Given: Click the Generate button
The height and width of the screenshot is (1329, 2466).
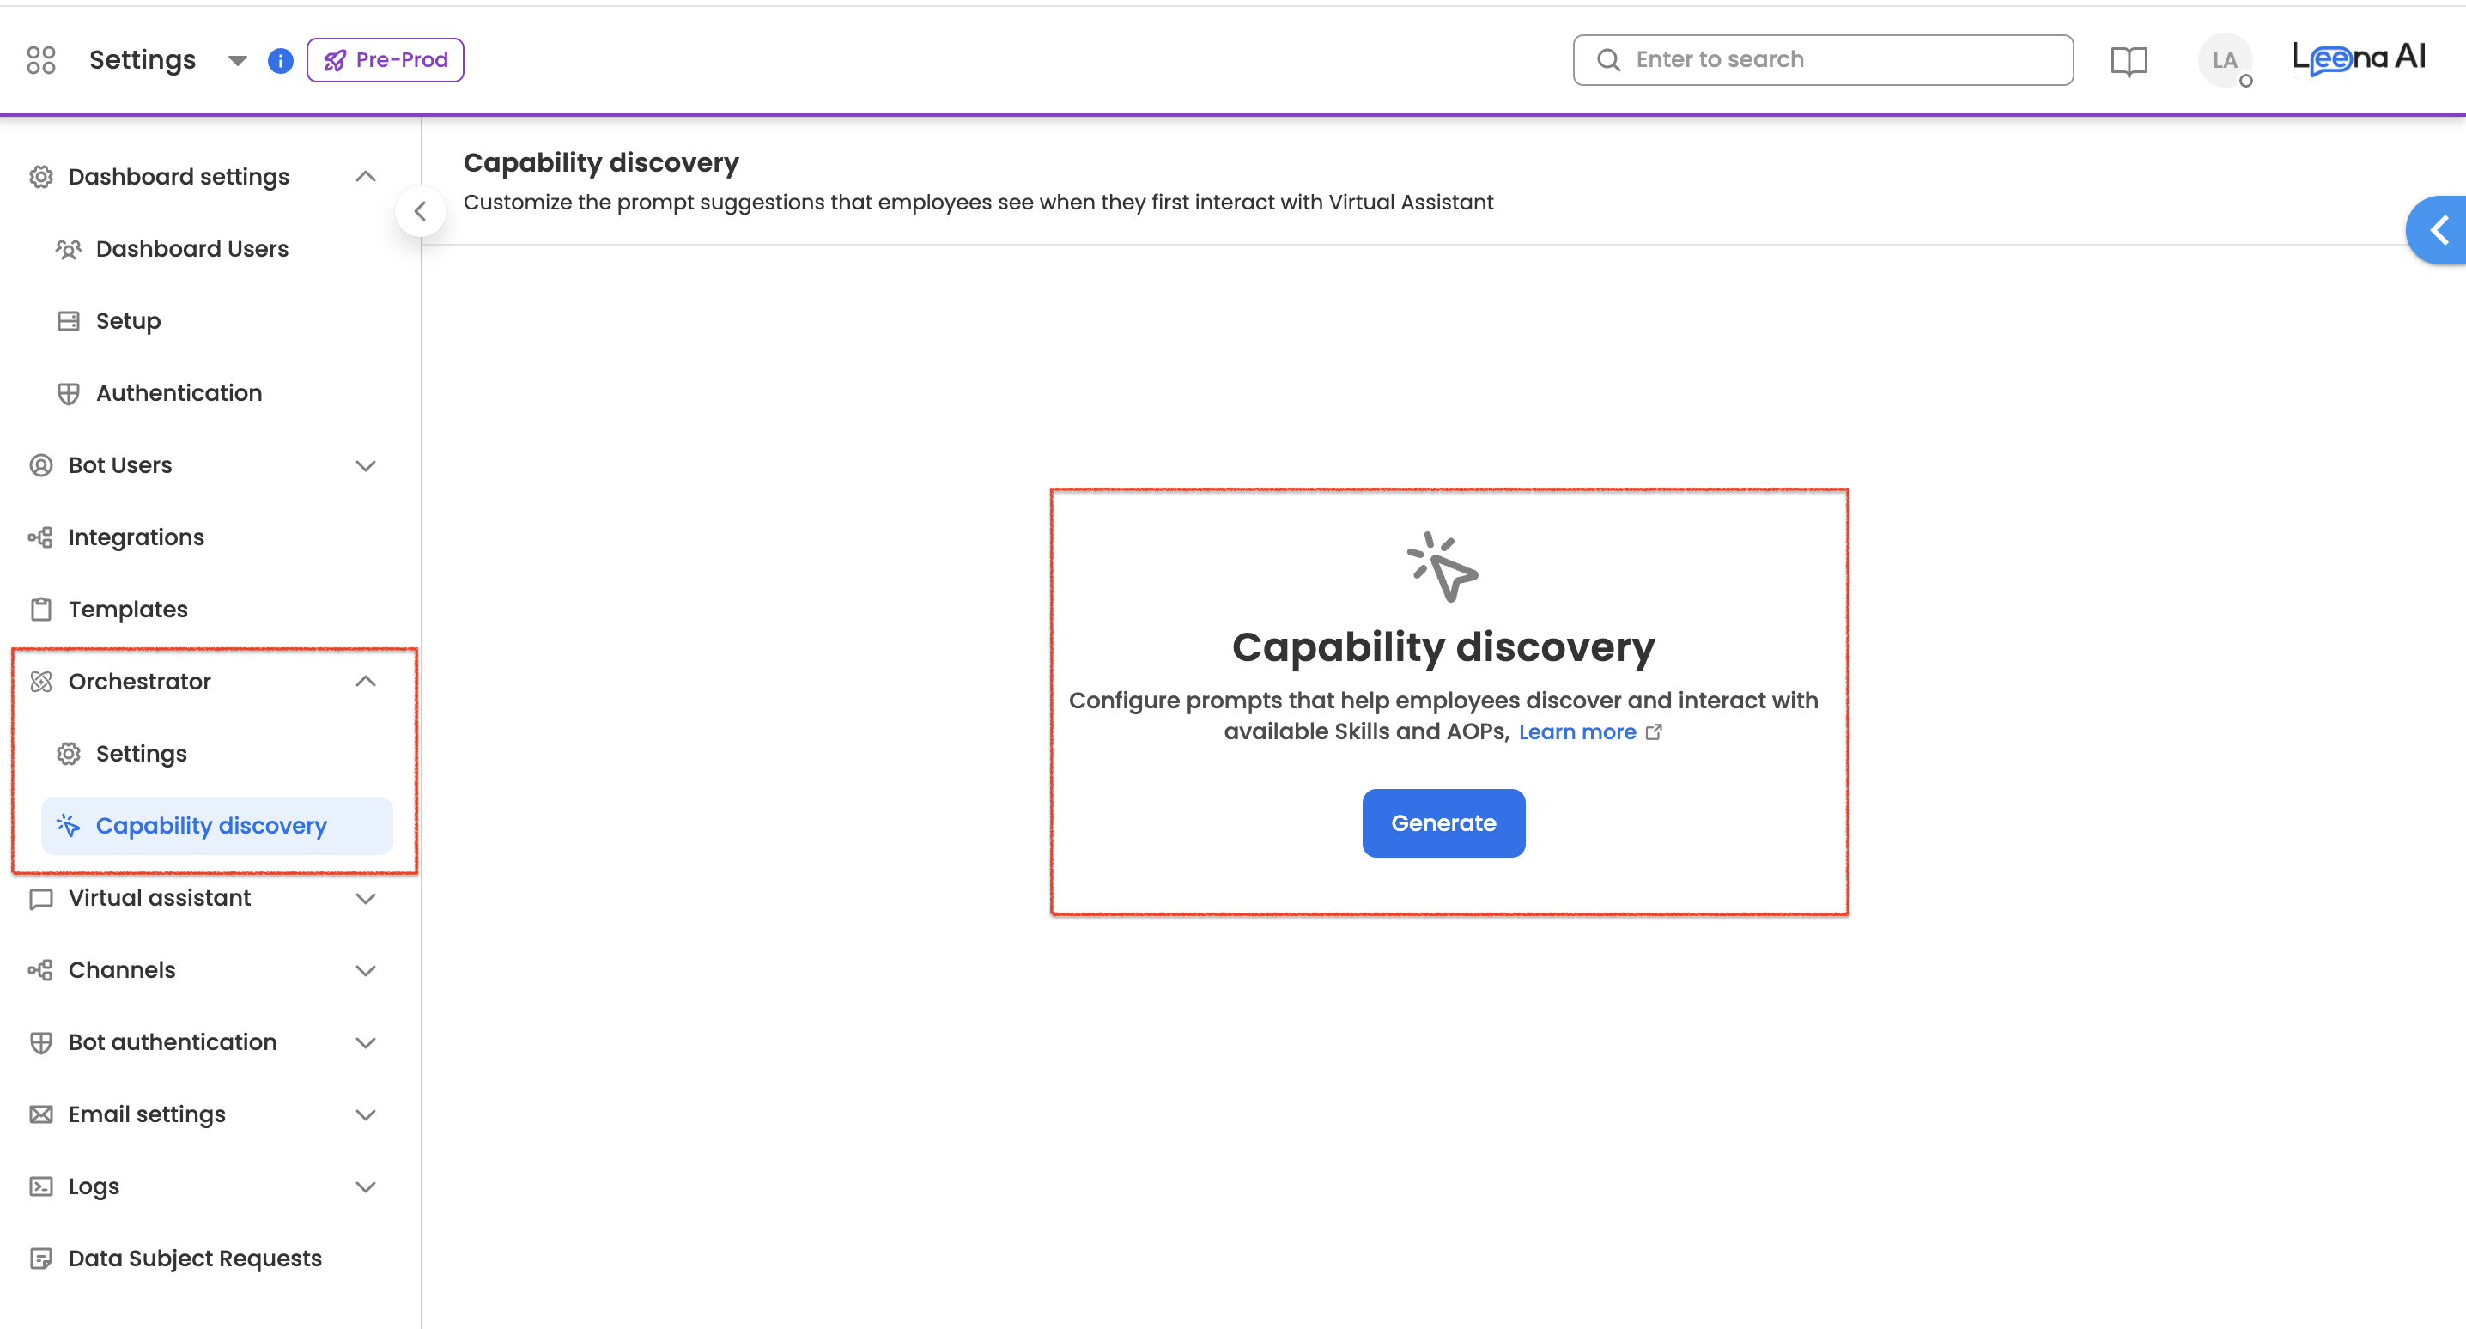Looking at the screenshot, I should tap(1443, 823).
